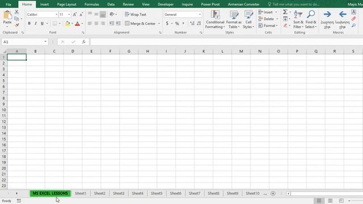Viewport: 363px width, 204px height.
Task: Open the Orientation text angle icon
Action: pyautogui.click(x=112, y=14)
